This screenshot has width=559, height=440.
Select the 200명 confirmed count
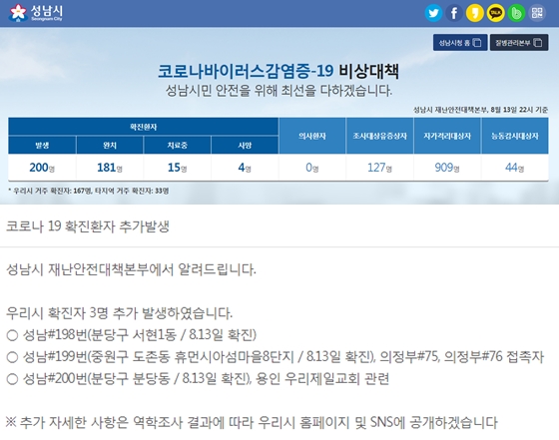tap(42, 167)
